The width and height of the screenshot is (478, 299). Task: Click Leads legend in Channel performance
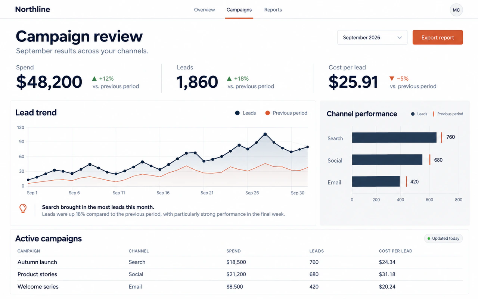click(419, 114)
